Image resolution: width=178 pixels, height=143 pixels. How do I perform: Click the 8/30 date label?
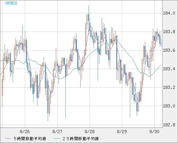coord(154,132)
